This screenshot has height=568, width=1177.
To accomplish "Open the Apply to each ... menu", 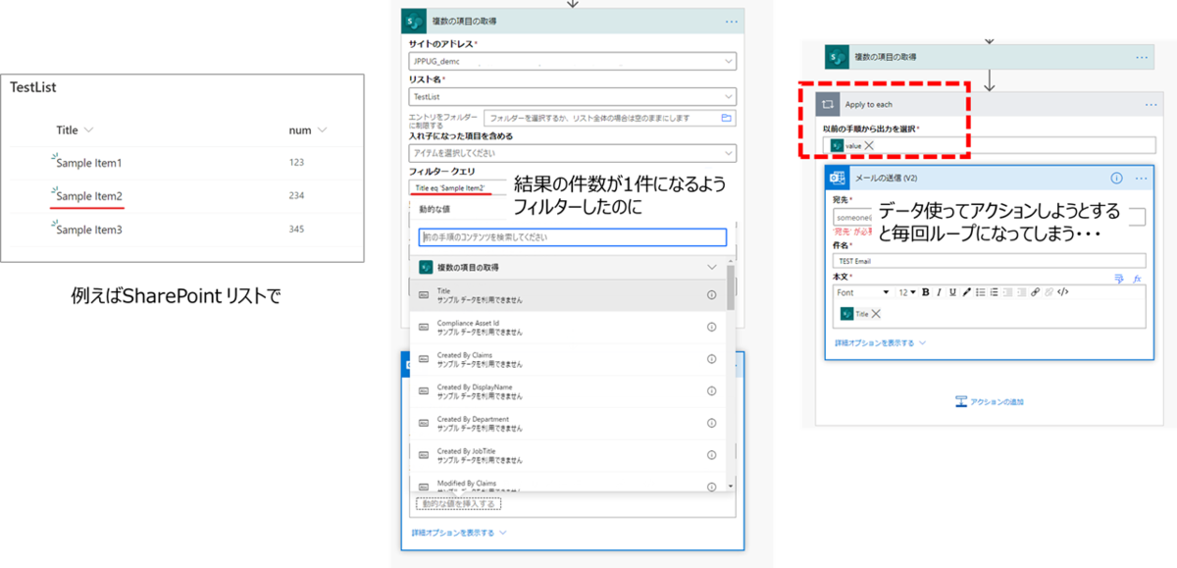I will click(1150, 104).
